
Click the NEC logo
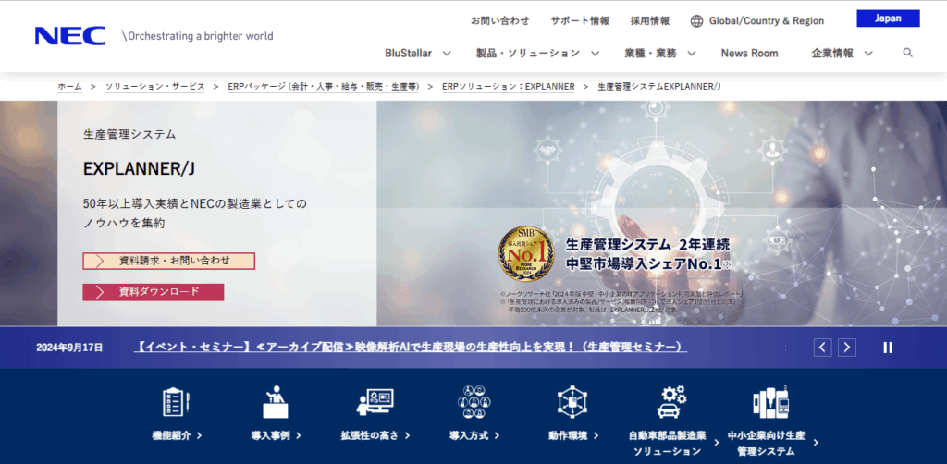70,36
